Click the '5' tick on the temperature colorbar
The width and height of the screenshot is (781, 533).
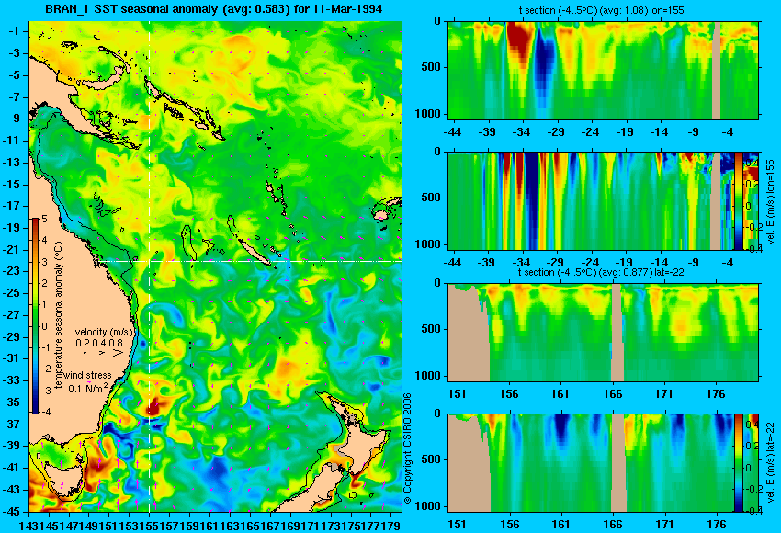click(x=44, y=220)
